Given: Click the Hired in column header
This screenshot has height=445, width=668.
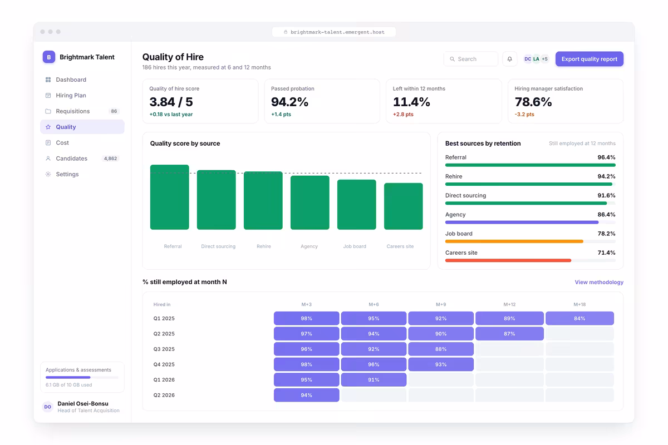Looking at the screenshot, I should (x=162, y=305).
